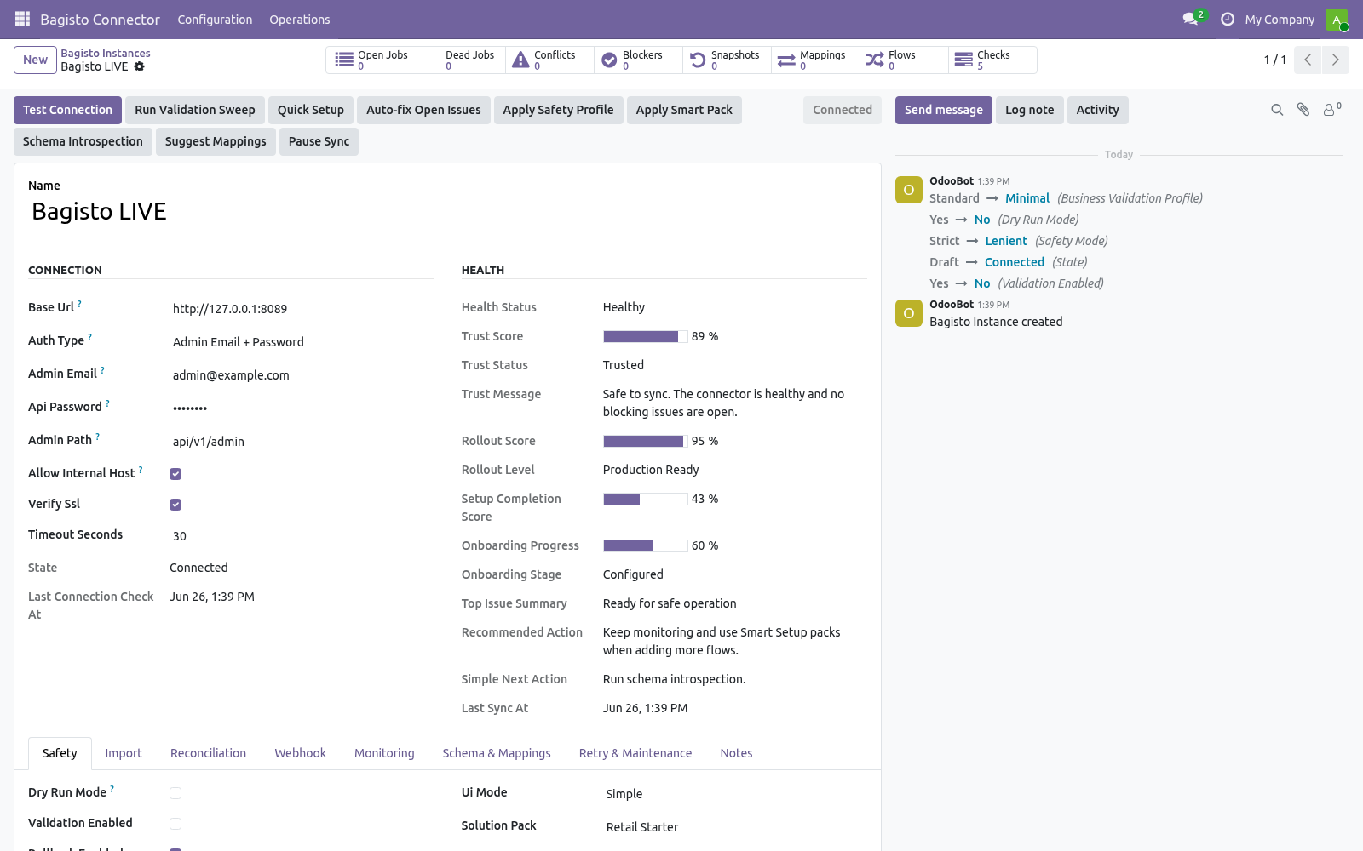Viewport: 1363px width, 851px height.
Task: Apply Smart Pack
Action: point(684,110)
